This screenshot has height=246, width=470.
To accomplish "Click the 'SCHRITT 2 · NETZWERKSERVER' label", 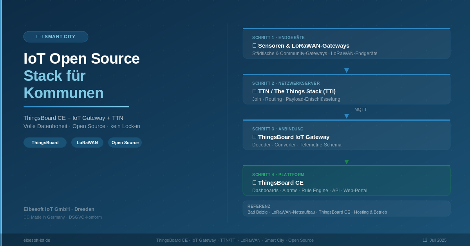I will coord(286,84).
